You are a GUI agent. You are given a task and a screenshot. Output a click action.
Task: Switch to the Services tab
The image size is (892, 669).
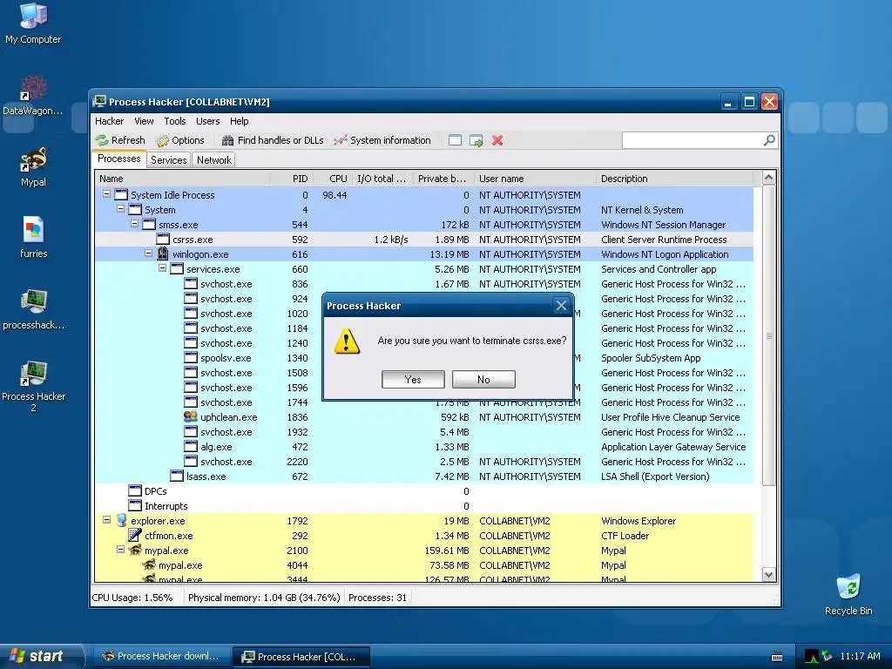point(168,160)
